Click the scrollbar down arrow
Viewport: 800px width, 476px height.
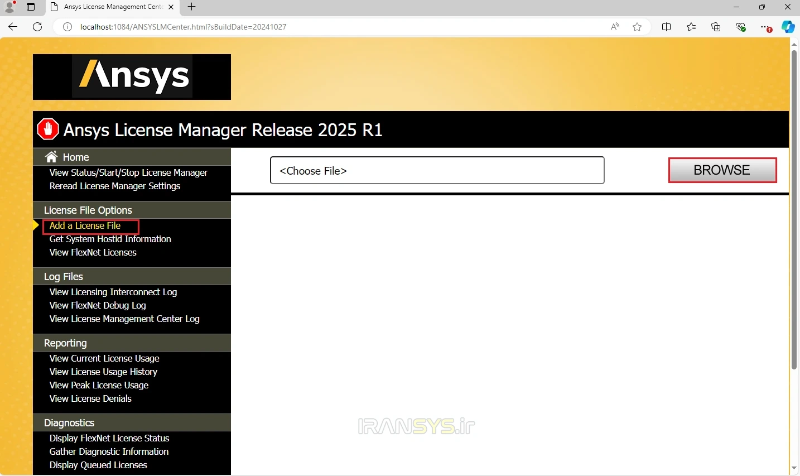794,468
